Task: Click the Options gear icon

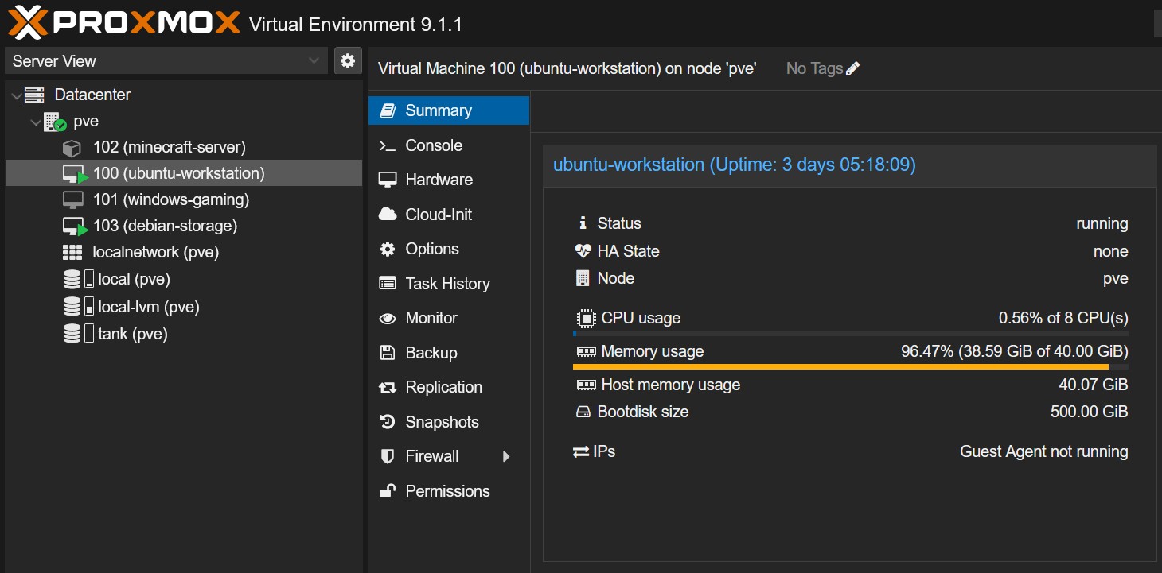Action: click(388, 249)
